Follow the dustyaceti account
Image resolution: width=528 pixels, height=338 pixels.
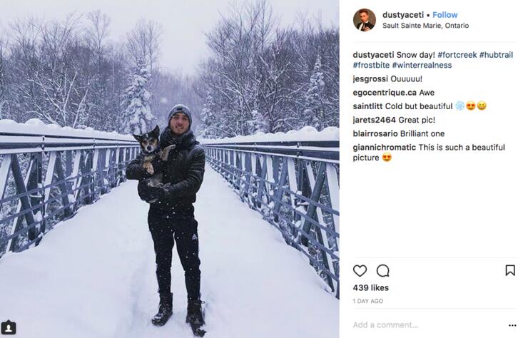445,15
